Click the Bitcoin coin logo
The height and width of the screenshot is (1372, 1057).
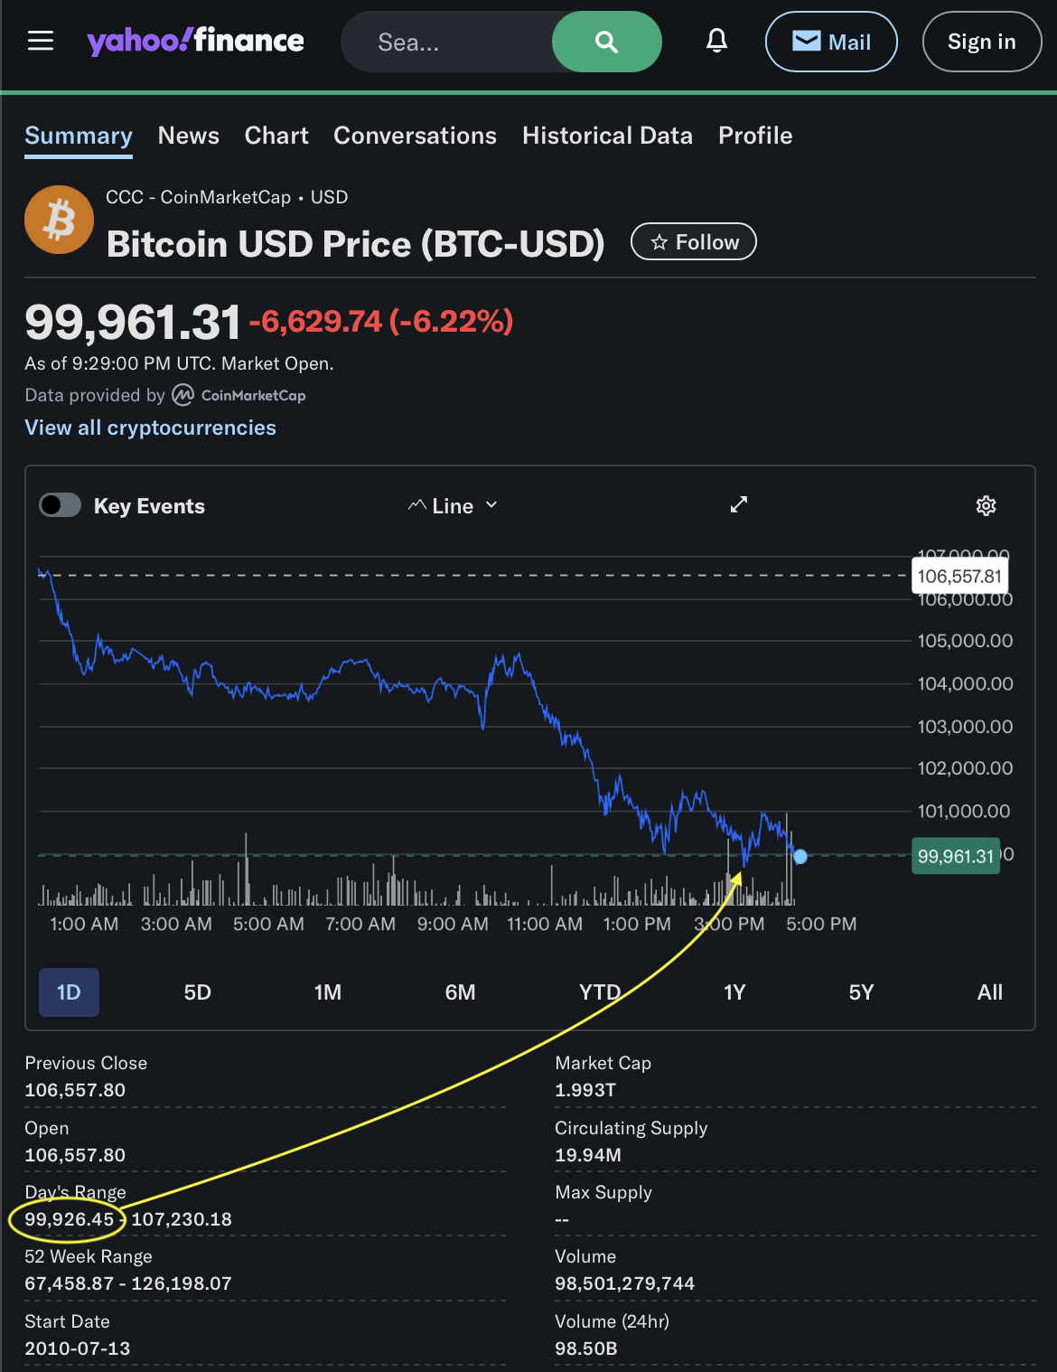pos(59,220)
